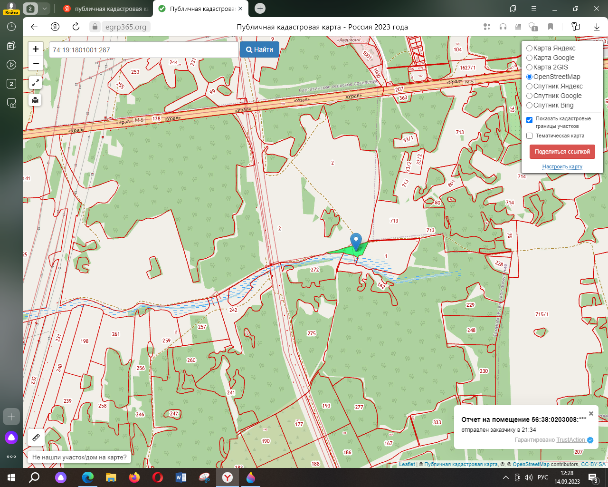
Task: Click parcel label 275 on the map
Action: point(312,333)
